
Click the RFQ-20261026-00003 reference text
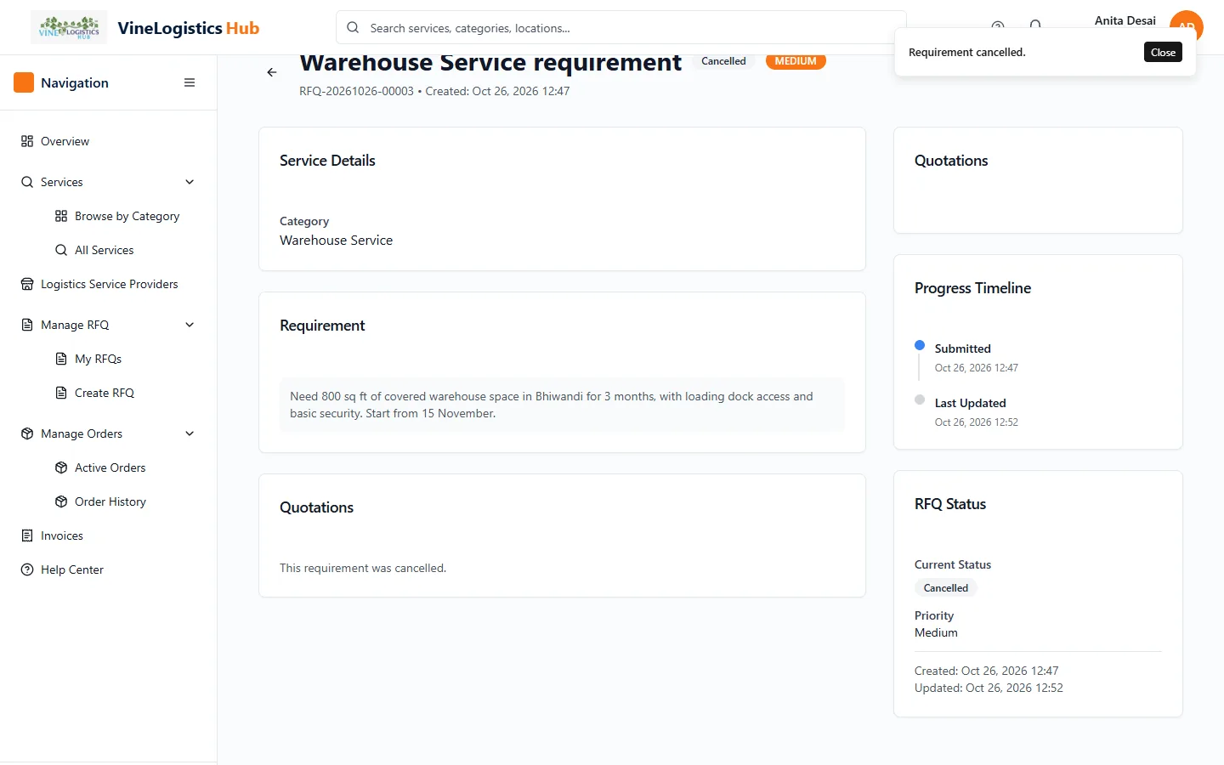point(356,91)
